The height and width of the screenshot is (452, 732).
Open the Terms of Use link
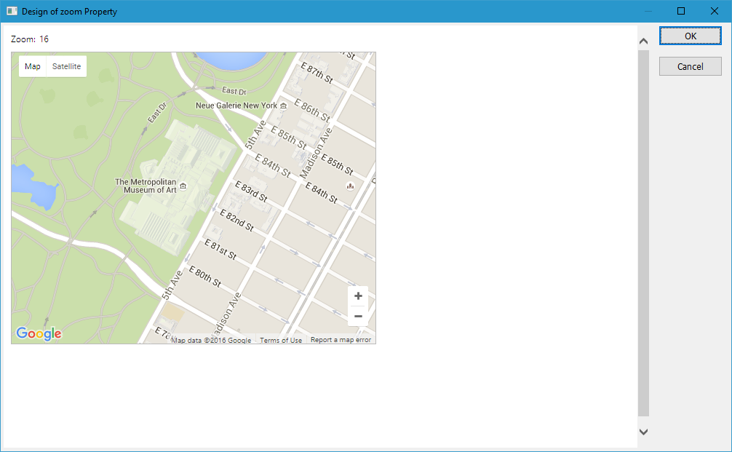pos(281,340)
